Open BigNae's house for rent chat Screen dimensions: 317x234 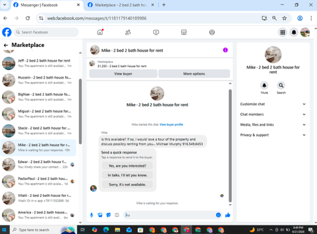click(39, 97)
